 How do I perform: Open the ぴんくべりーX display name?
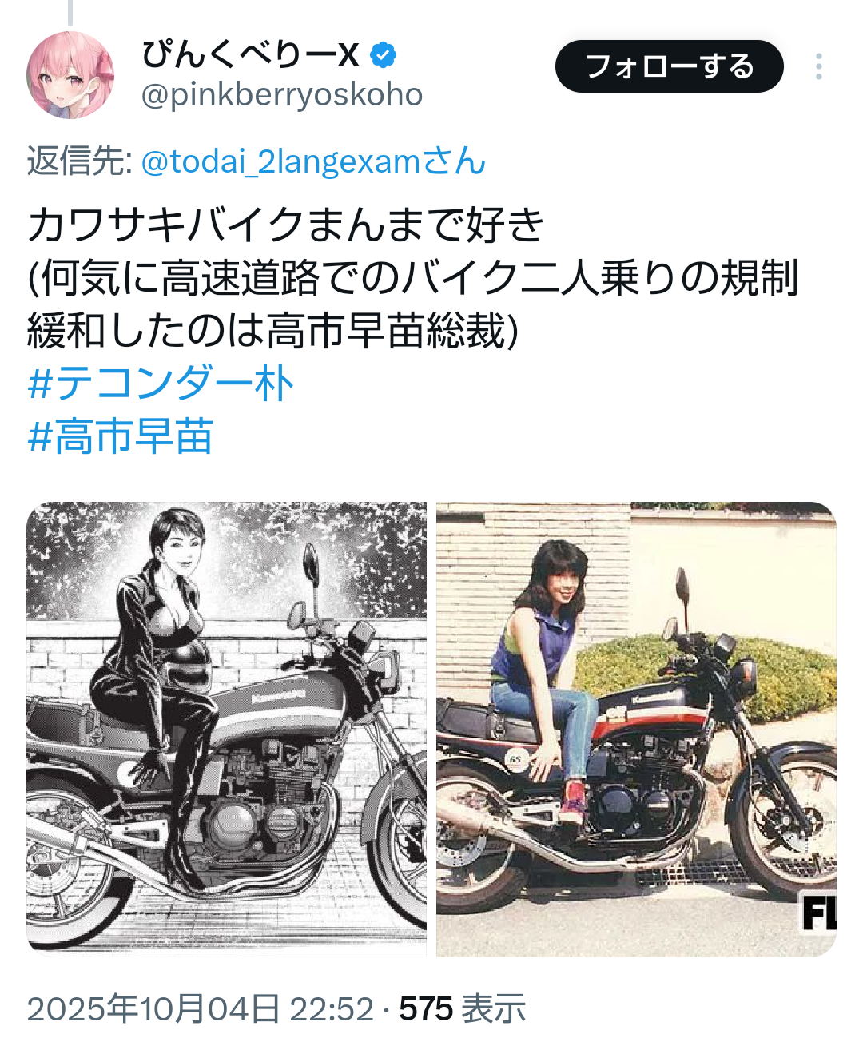[x=251, y=54]
